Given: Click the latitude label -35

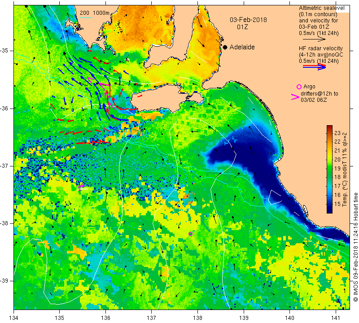Looking at the screenshot, I should tap(4, 51).
